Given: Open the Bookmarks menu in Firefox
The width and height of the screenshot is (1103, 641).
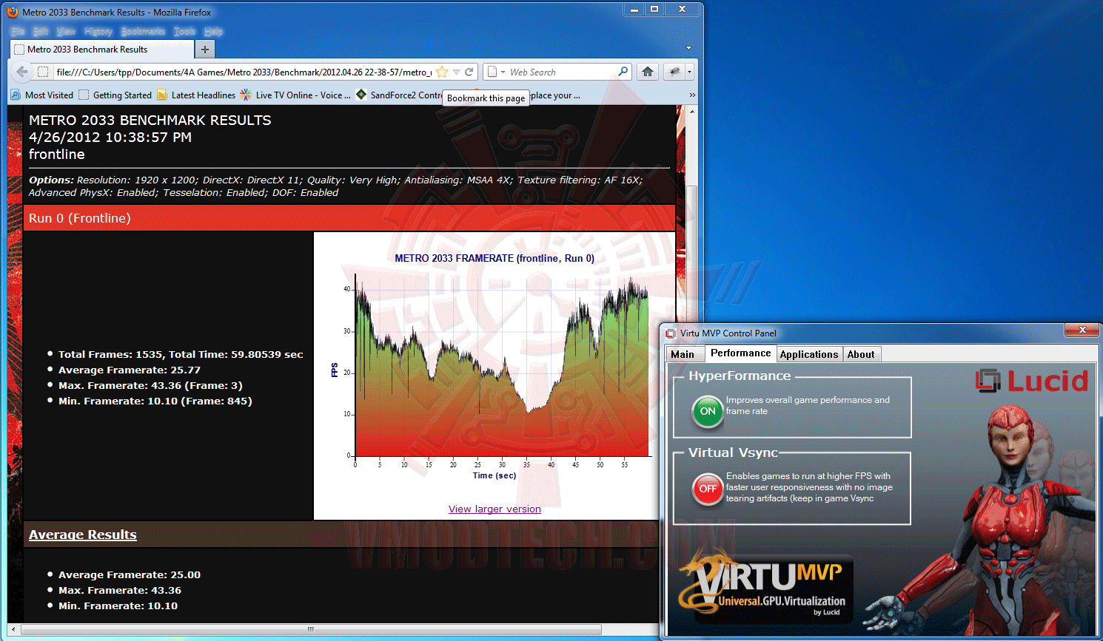Looking at the screenshot, I should [143, 31].
